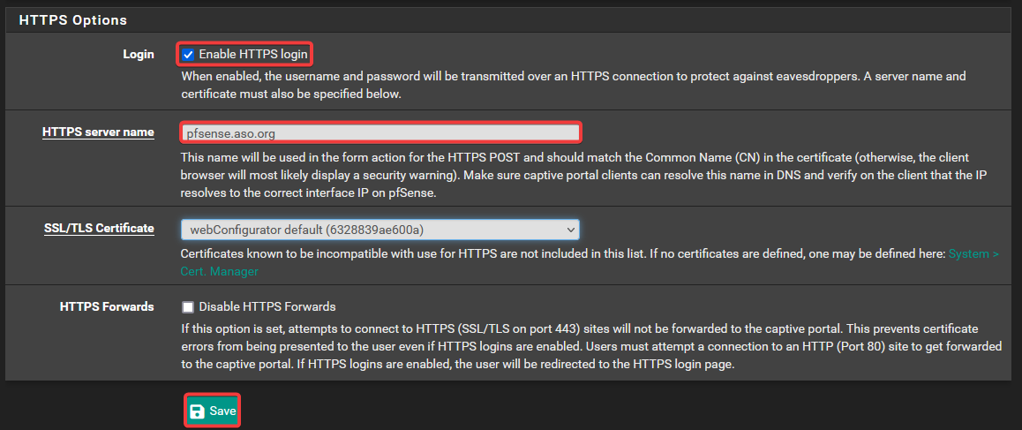Image resolution: width=1022 pixels, height=430 pixels.
Task: Follow the 'System >' link text
Action: 973,254
